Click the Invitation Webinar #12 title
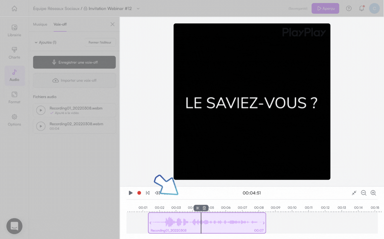The height and width of the screenshot is (239, 384). click(110, 9)
